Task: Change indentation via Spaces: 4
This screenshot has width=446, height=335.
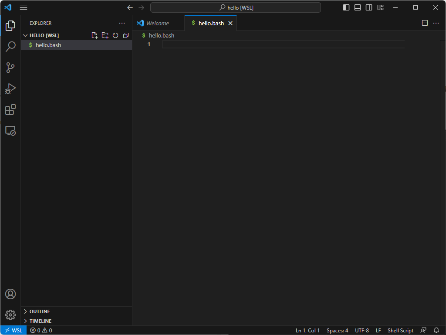Action: coord(338,331)
